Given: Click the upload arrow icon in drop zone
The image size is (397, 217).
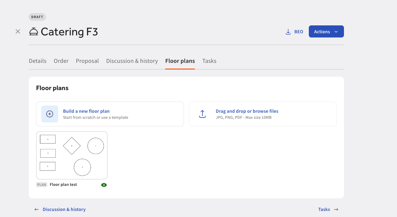Looking at the screenshot, I should click(202, 114).
